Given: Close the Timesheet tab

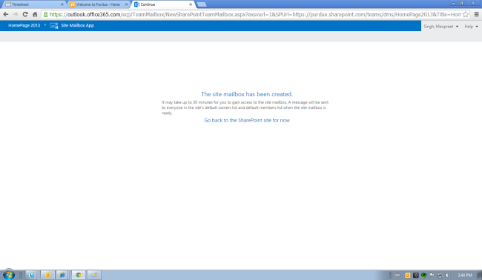Looking at the screenshot, I should point(62,4).
